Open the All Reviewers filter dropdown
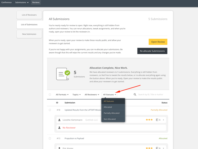198x149 pixels. click(92, 95)
